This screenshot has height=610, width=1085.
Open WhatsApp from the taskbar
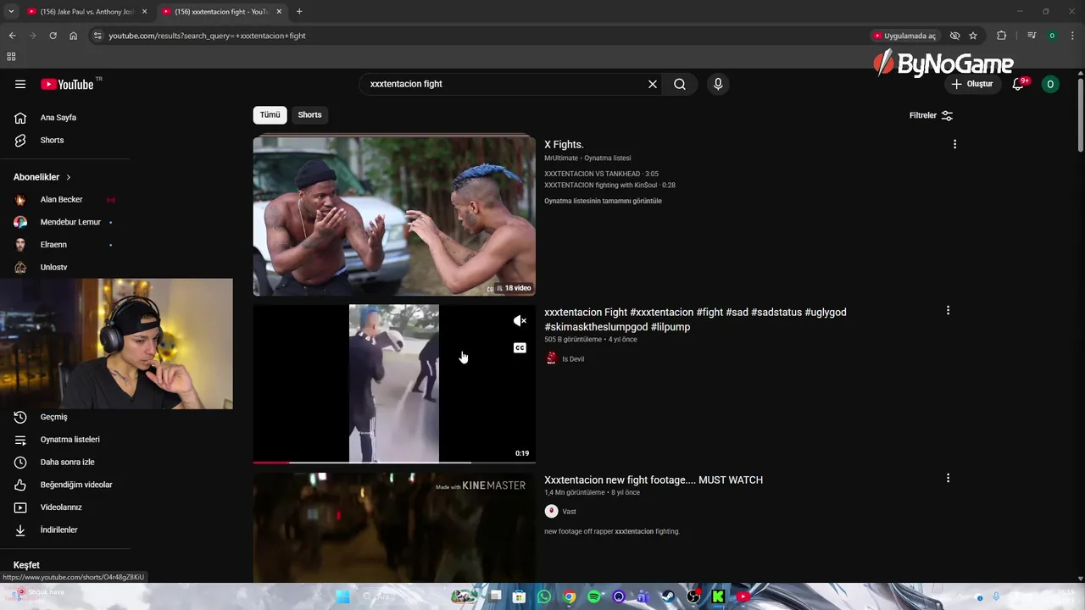point(544,596)
